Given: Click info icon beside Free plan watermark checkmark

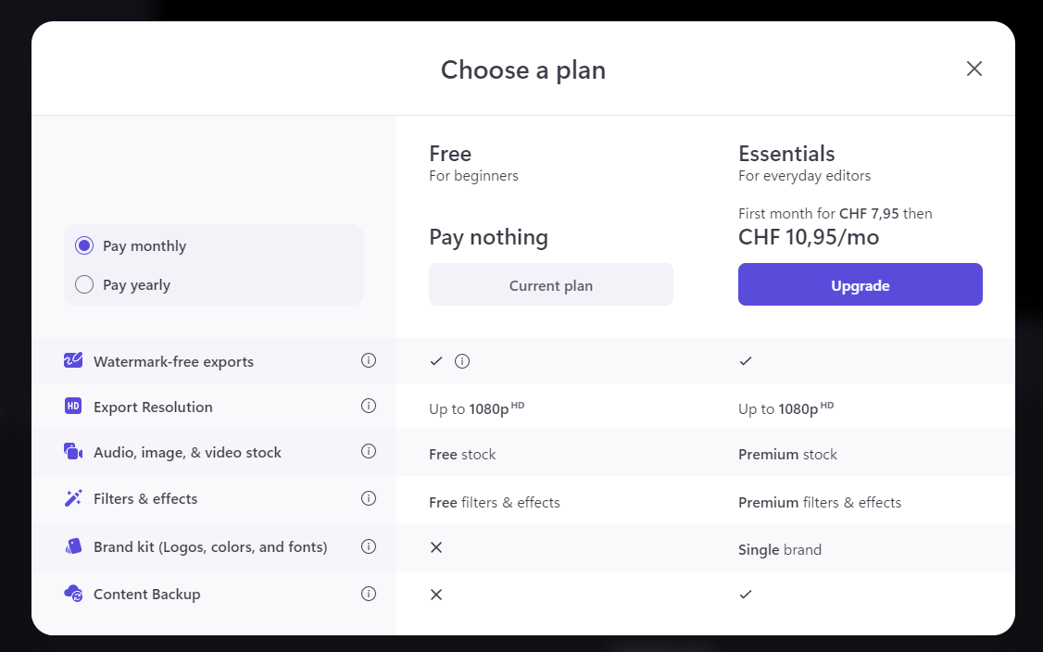Looking at the screenshot, I should point(462,361).
